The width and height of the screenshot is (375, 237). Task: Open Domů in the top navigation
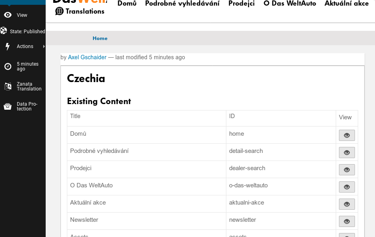pos(127,3)
